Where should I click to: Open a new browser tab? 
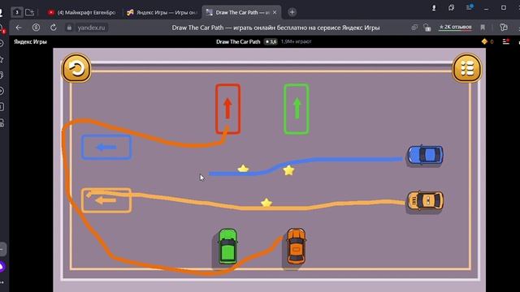(x=292, y=12)
